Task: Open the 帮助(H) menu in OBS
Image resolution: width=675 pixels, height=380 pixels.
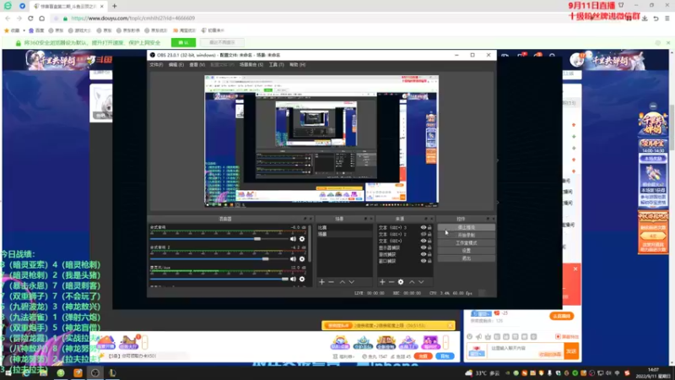Action: [298, 65]
